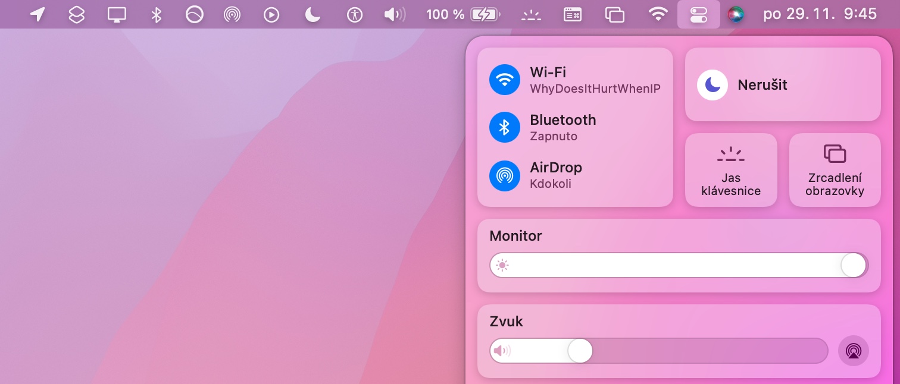This screenshot has width=900, height=384.
Task: Open Accessibility Shortcuts menu bar icon
Action: (355, 14)
